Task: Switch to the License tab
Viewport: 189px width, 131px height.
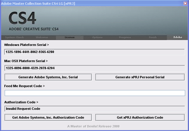Action: tap(70, 37)
